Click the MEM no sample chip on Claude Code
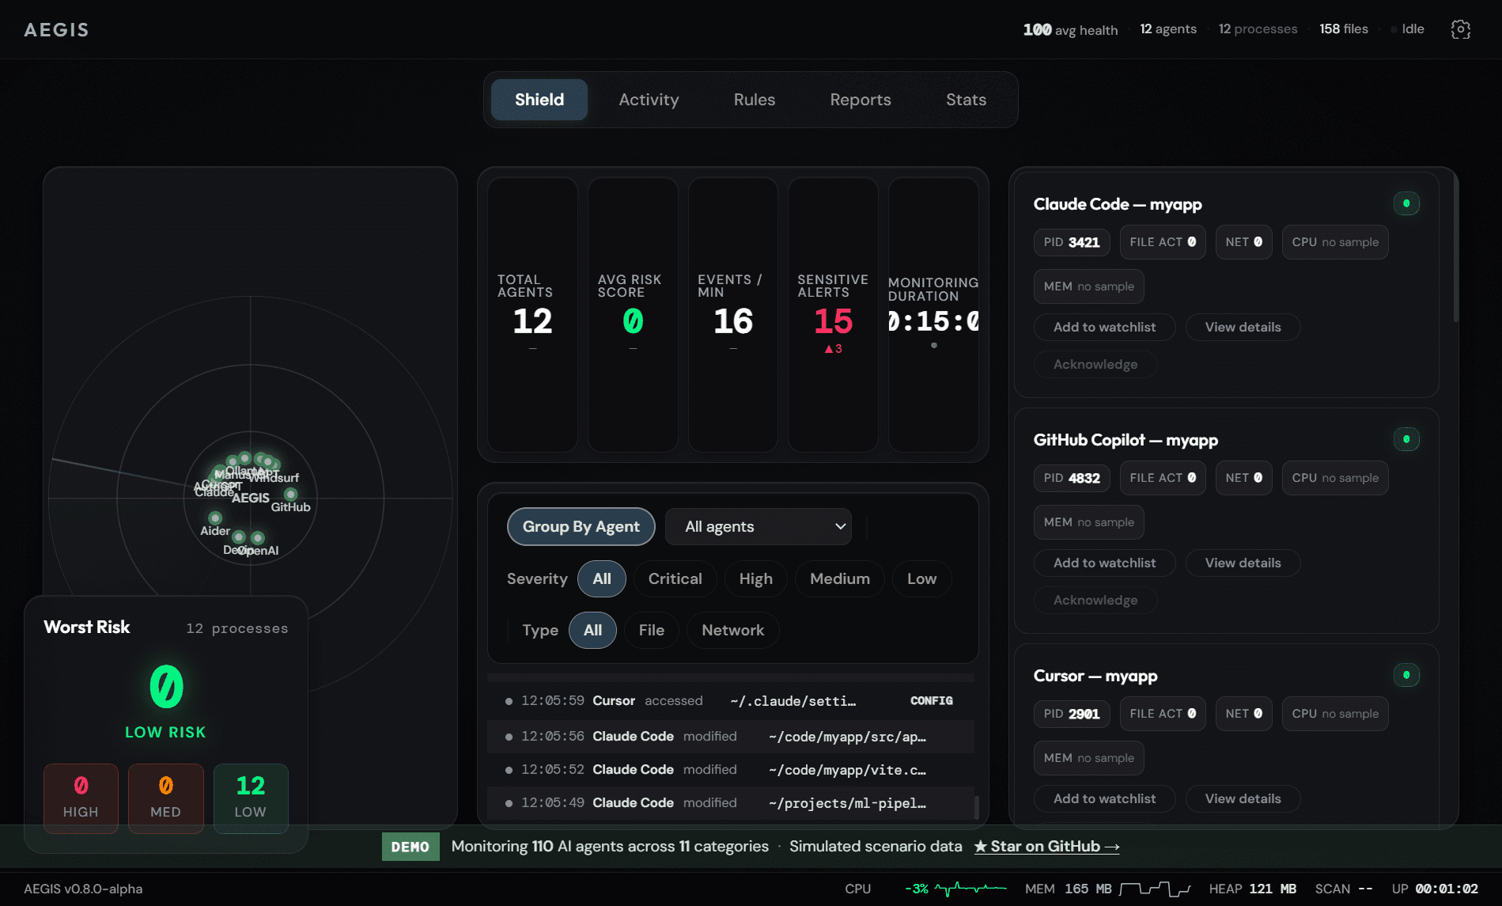 (1088, 286)
